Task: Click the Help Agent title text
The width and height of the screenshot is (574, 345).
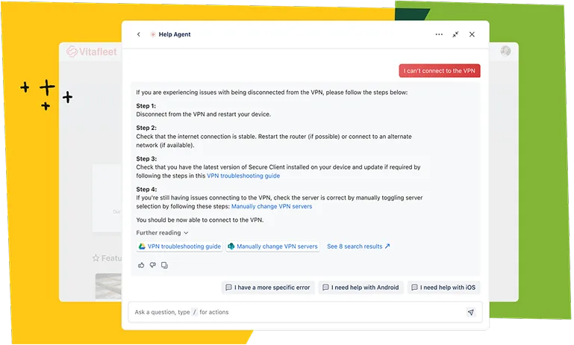Action: point(175,34)
